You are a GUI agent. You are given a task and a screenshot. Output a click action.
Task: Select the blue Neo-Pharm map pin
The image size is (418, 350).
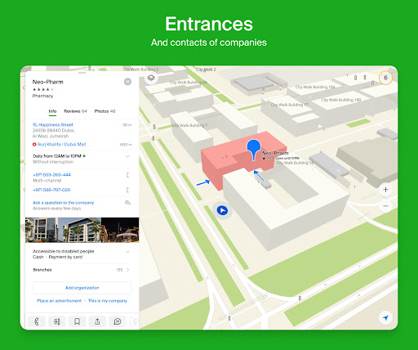pyautogui.click(x=254, y=150)
